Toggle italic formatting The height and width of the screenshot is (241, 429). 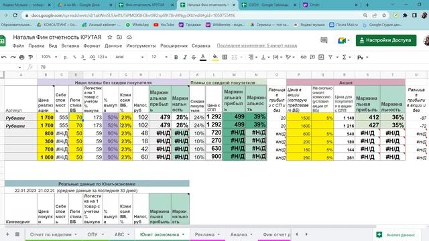point(185,57)
